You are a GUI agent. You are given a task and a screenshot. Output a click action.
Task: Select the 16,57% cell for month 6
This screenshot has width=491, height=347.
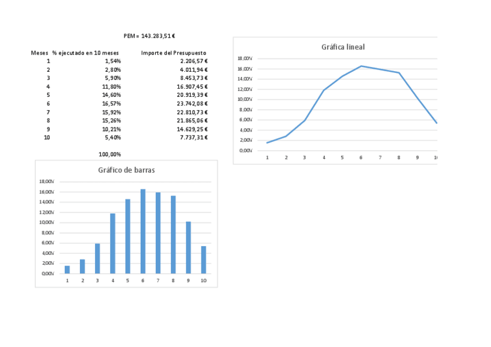coord(112,104)
